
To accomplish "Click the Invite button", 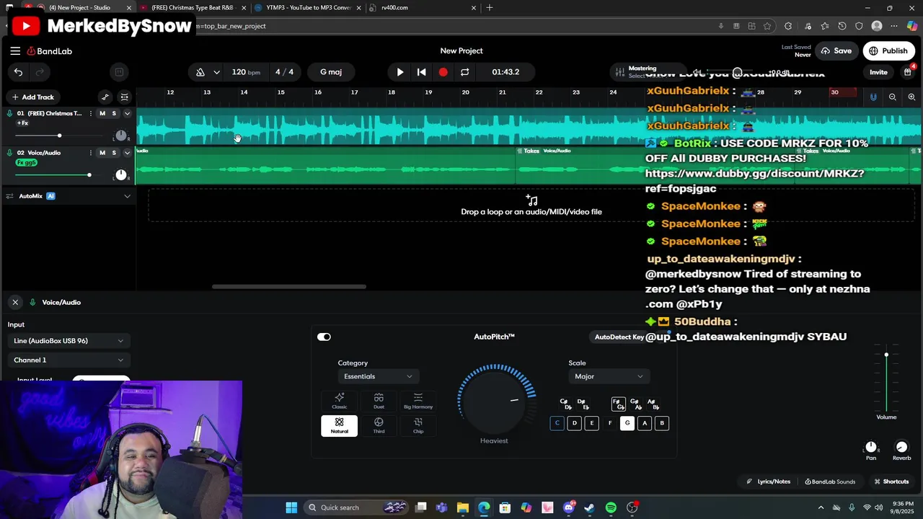I will pos(878,72).
